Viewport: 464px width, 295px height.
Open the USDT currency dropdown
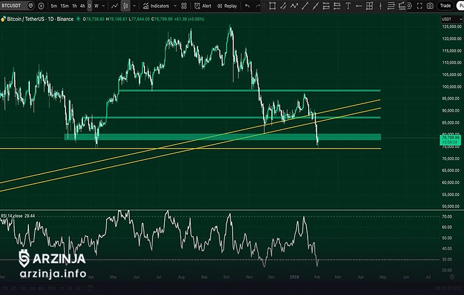tap(448, 20)
